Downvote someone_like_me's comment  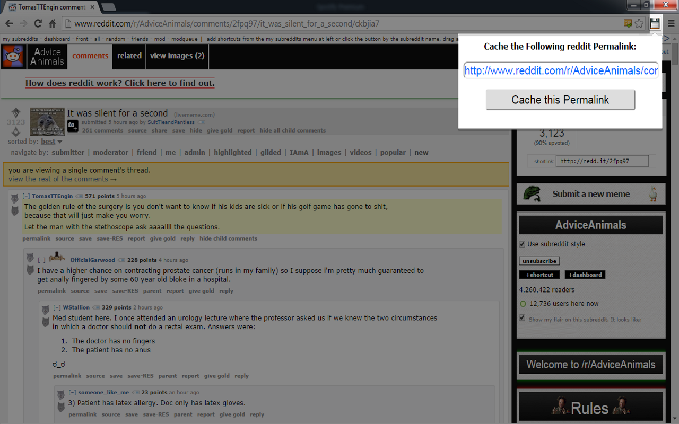click(x=61, y=407)
